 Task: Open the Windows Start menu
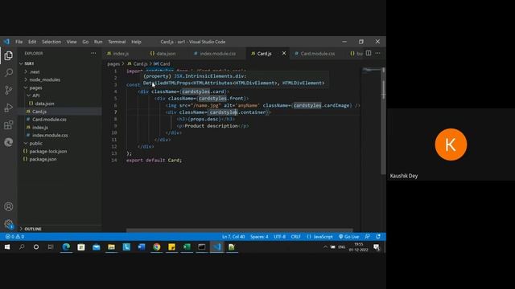click(7, 247)
